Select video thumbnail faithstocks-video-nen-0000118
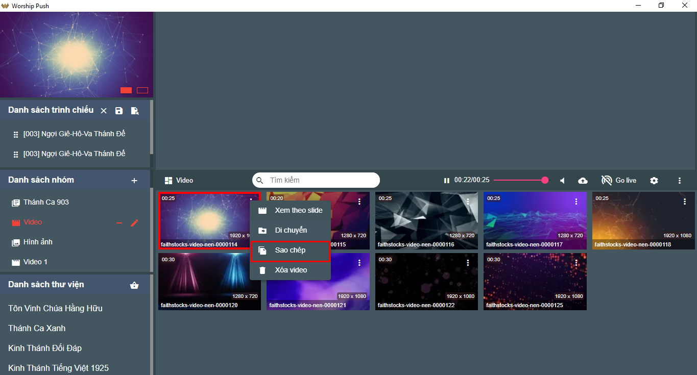The height and width of the screenshot is (375, 697). (643, 220)
